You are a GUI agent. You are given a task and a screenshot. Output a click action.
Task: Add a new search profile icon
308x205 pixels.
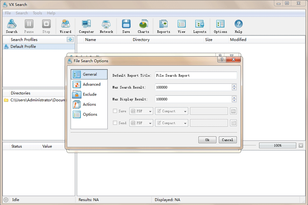coord(70,40)
